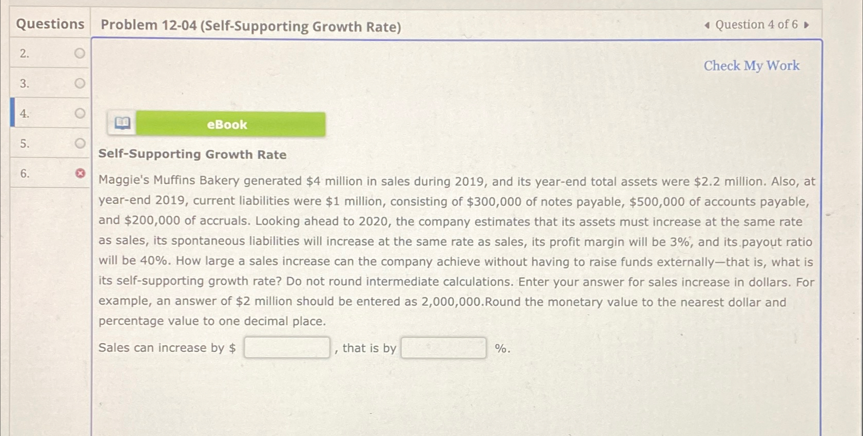The width and height of the screenshot is (863, 436).
Task: Click the right arrow to advance to question 5
Action: coord(807,25)
